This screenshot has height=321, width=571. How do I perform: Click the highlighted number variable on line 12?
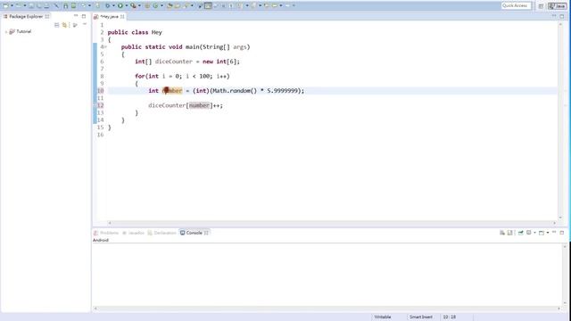pyautogui.click(x=199, y=105)
